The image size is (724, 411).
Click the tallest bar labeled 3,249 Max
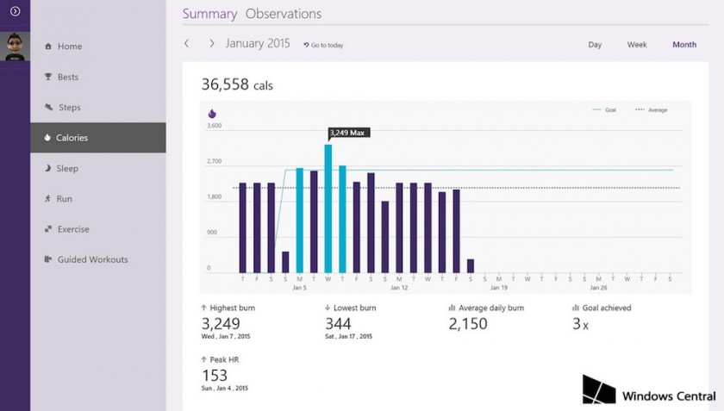(x=328, y=207)
